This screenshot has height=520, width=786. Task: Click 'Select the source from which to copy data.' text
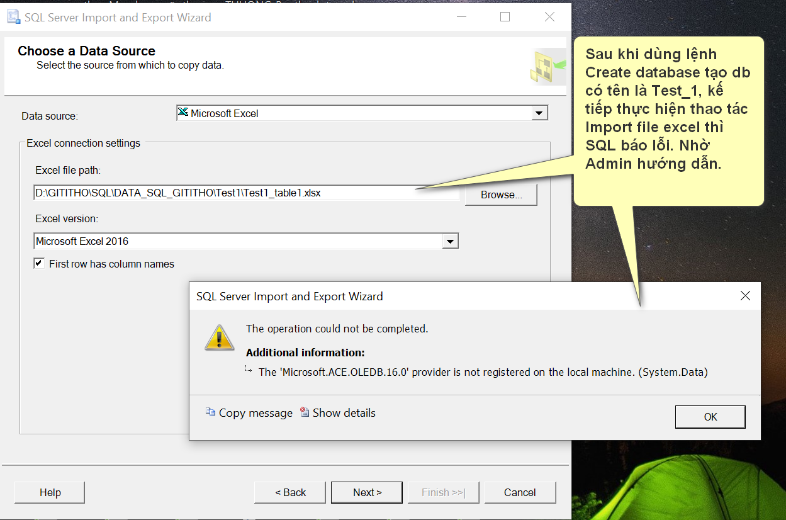coord(130,65)
